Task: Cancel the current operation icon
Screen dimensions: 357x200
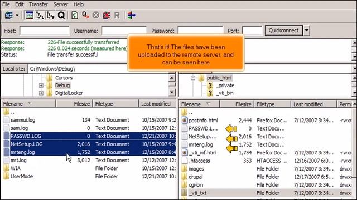Action: [96, 16]
